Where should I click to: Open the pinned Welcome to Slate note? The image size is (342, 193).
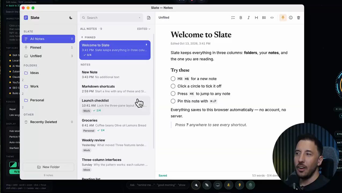click(115, 50)
